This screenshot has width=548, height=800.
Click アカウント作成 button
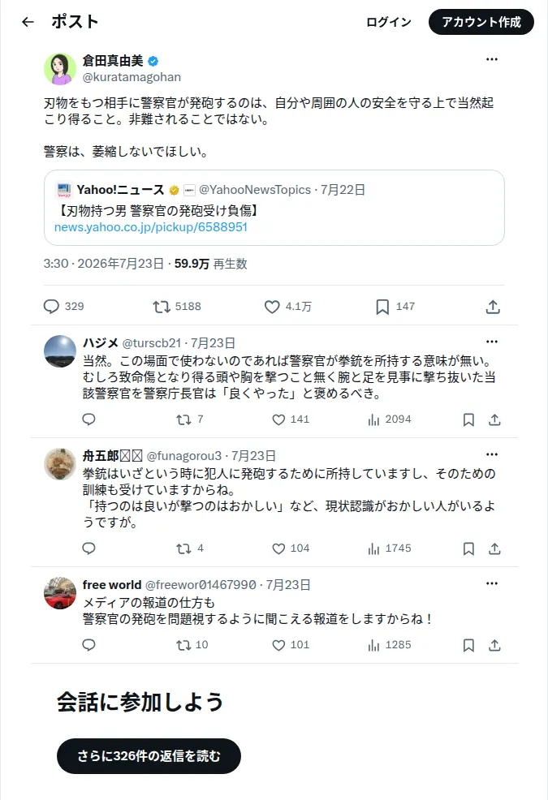click(x=481, y=22)
